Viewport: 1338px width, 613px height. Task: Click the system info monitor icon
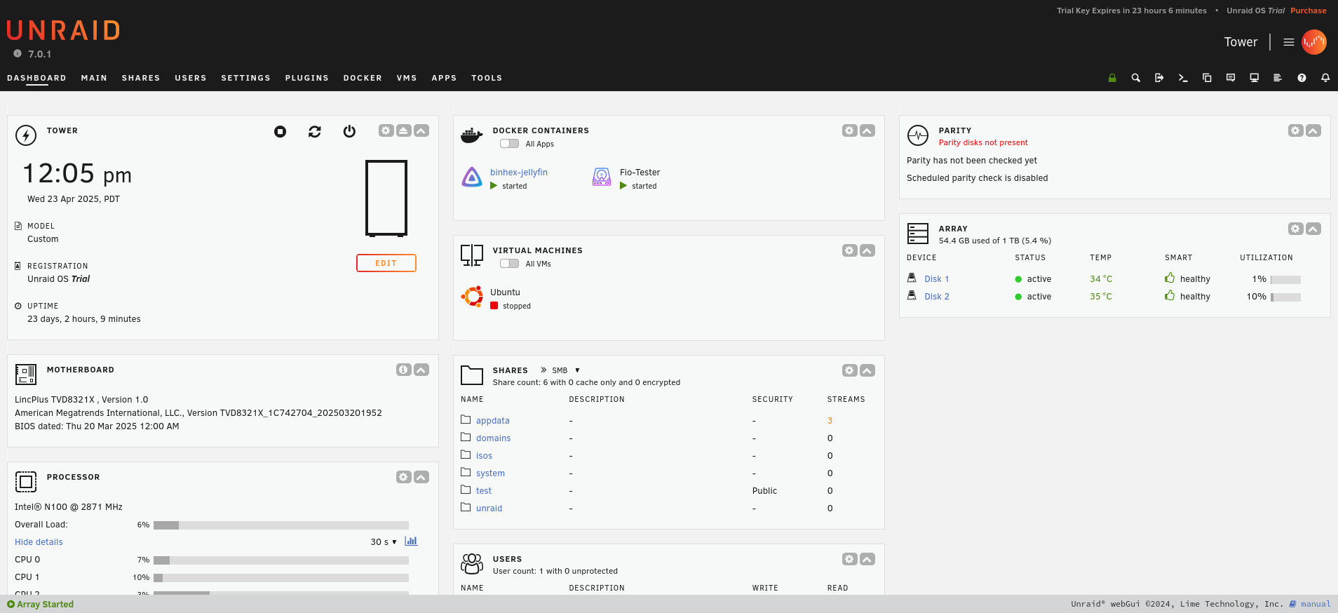click(1255, 78)
